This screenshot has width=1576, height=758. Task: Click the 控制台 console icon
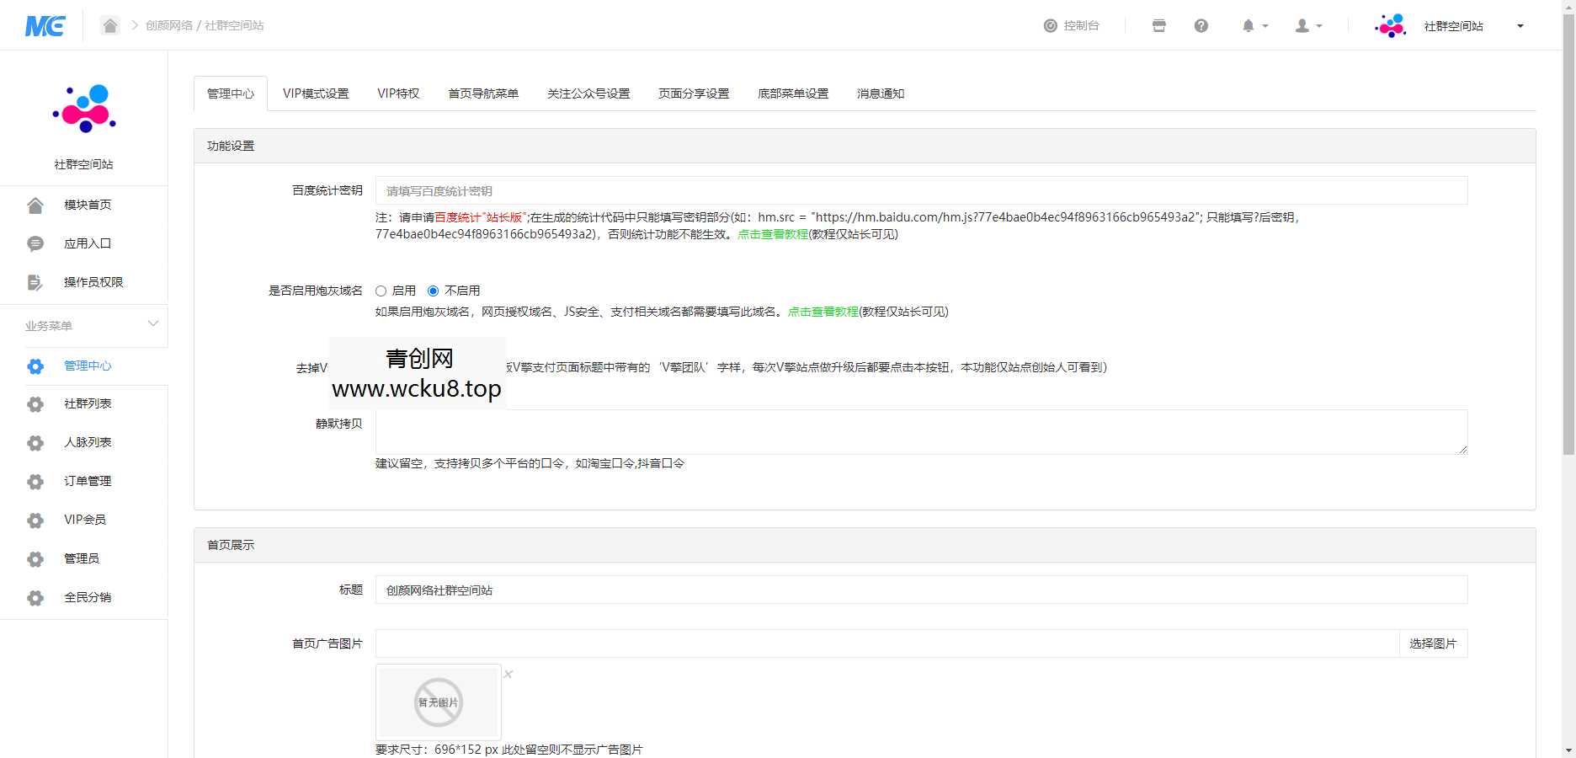pos(1050,25)
